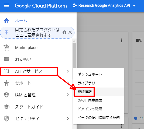The image size is (144, 129).
Task: Click the Google Cloud Platform logo text
Action: click(x=41, y=6)
